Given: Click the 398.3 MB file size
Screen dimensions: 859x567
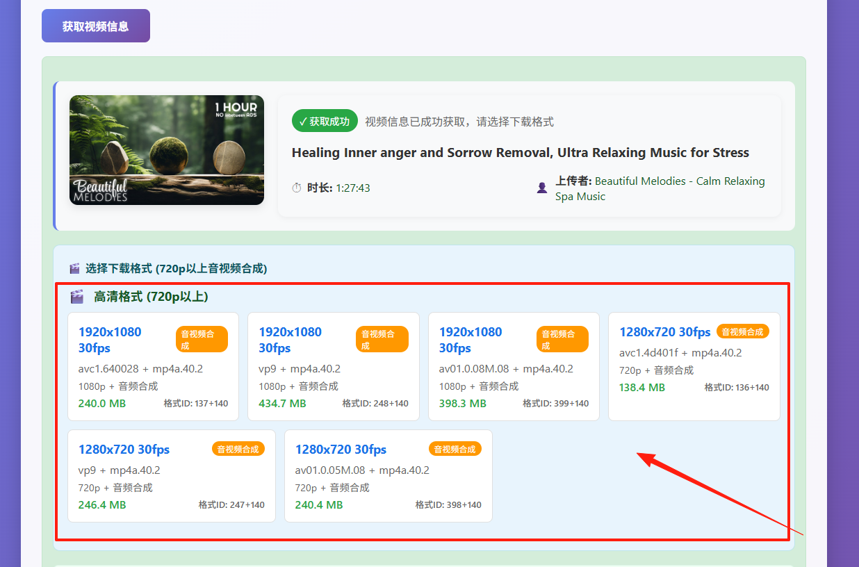Looking at the screenshot, I should 463,403.
